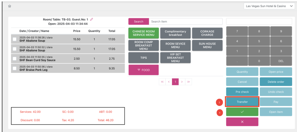
Task: Go to first page with double-left arrows
Action: [x=162, y=82]
